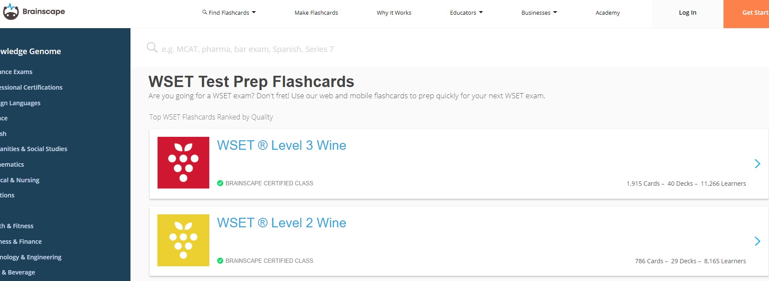769x281 pixels.
Task: Open Why It Works menu item
Action: tap(394, 13)
